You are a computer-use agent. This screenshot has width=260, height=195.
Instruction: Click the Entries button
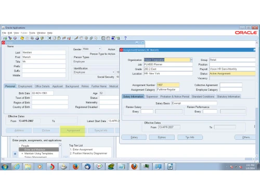[x=162, y=137]
